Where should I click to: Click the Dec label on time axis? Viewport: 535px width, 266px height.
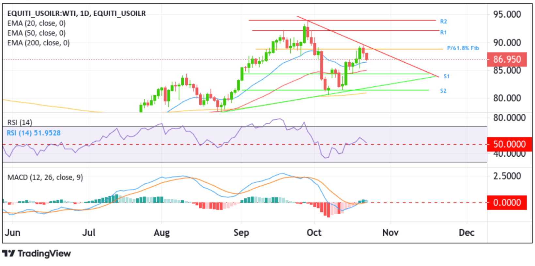pos(466,232)
